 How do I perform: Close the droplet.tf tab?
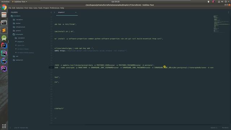pos(76,12)
